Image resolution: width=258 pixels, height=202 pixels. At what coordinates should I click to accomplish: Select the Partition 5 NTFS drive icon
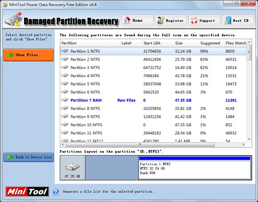tap(64, 84)
